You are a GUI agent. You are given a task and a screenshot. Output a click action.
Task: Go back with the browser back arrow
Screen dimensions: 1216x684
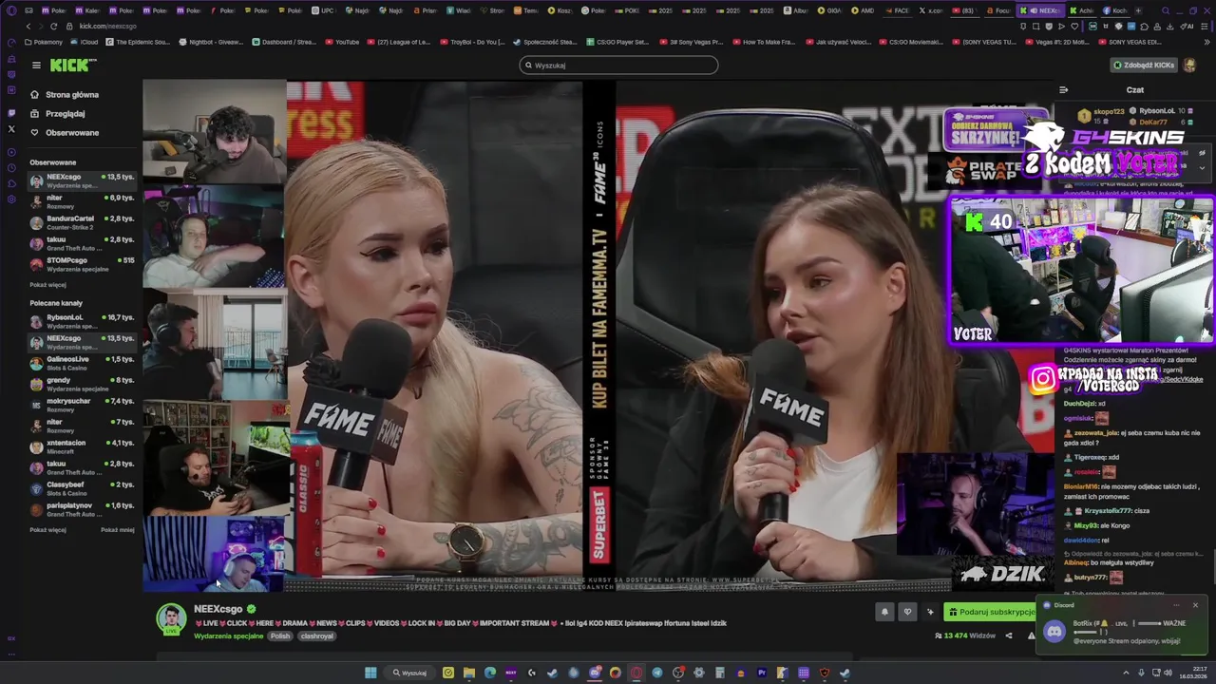pos(28,27)
